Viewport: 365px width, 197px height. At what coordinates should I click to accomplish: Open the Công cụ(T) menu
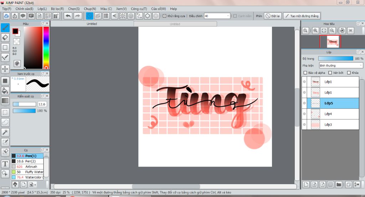click(x=139, y=9)
